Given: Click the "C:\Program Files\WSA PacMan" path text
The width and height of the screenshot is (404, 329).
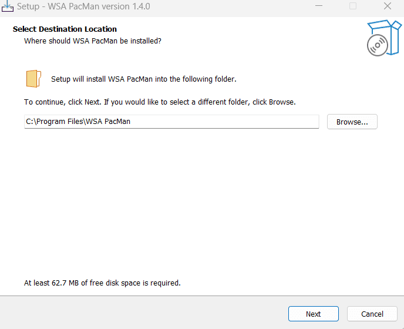Looking at the screenshot, I should pyautogui.click(x=78, y=122).
